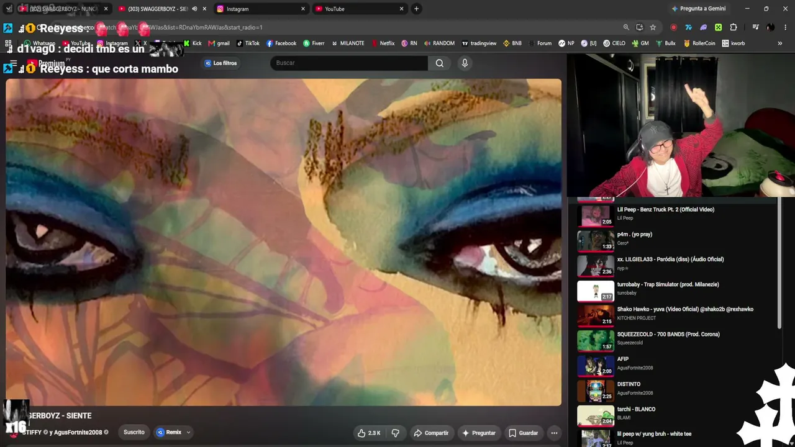Open the kworb bookmark
795x447 pixels.
[733, 43]
